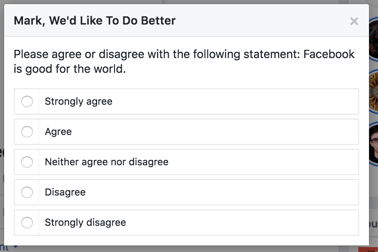Click the "Strongly disagree" option label
The height and width of the screenshot is (252, 378).
tap(85, 223)
